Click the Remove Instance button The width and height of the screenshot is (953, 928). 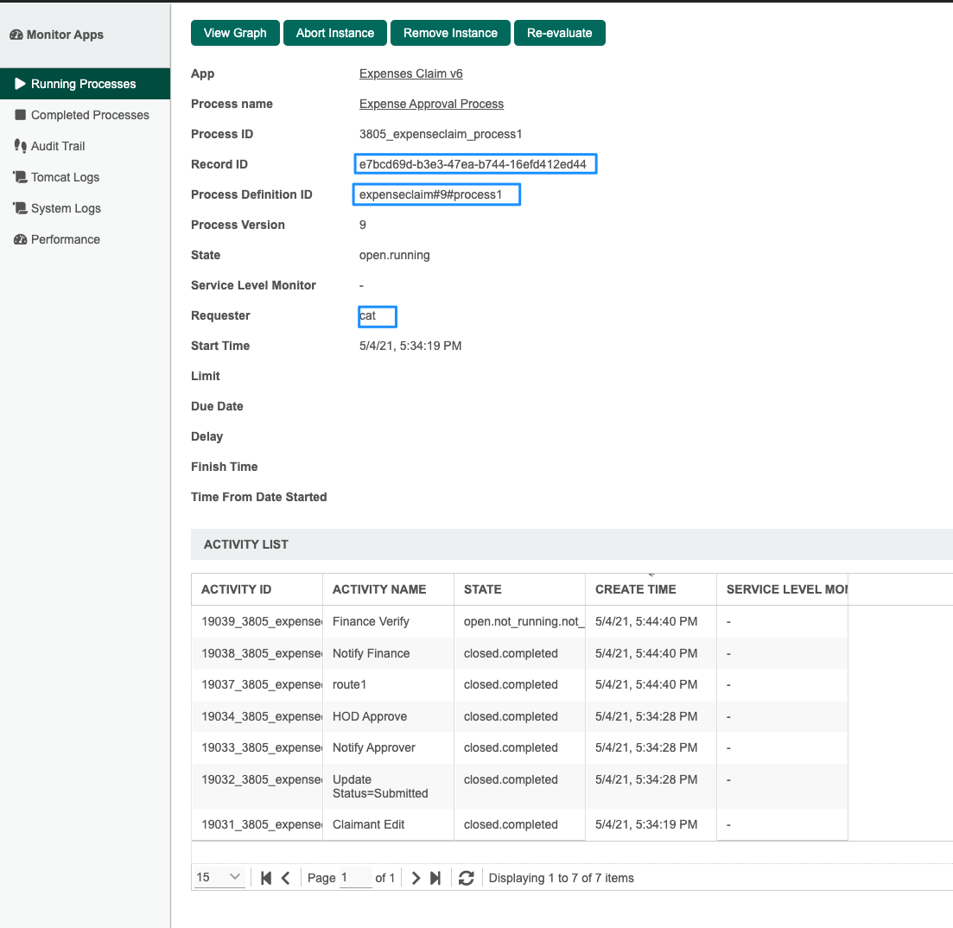click(450, 33)
